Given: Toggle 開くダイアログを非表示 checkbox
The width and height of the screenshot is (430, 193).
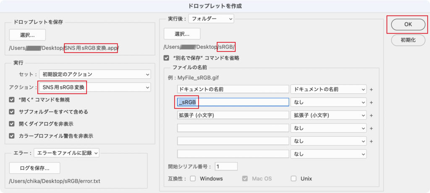Looking at the screenshot, I should pyautogui.click(x=12, y=124).
